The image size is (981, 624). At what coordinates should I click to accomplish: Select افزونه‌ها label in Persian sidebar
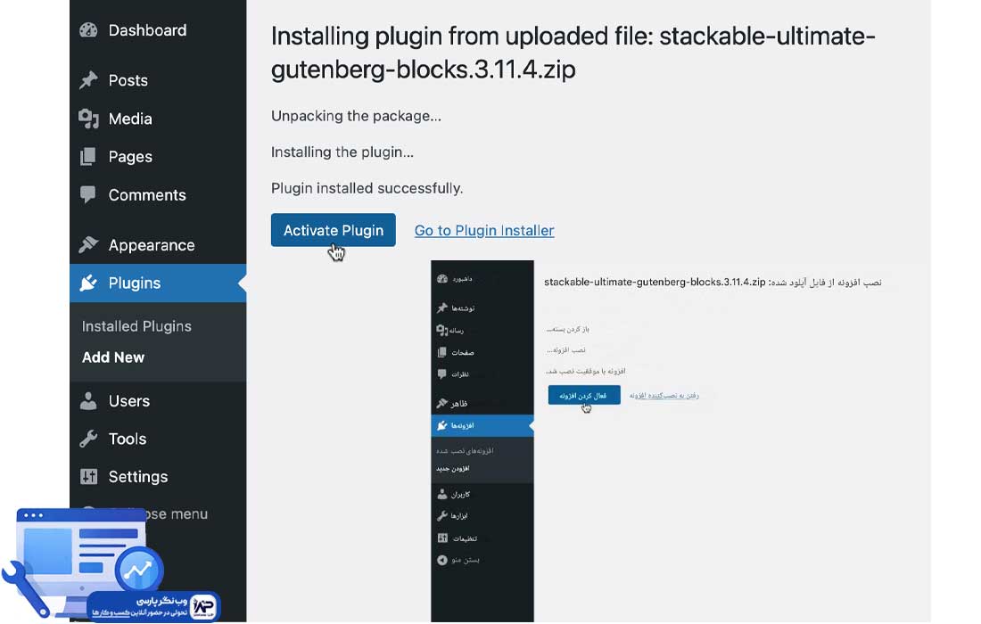click(x=463, y=425)
